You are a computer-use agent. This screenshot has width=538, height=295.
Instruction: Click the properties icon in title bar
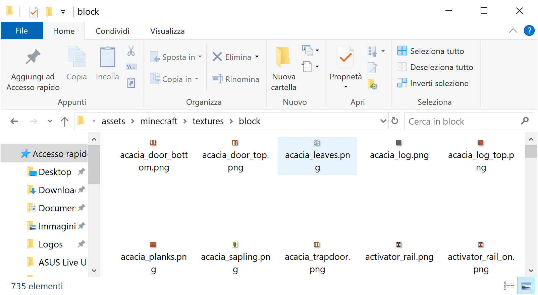click(x=34, y=12)
